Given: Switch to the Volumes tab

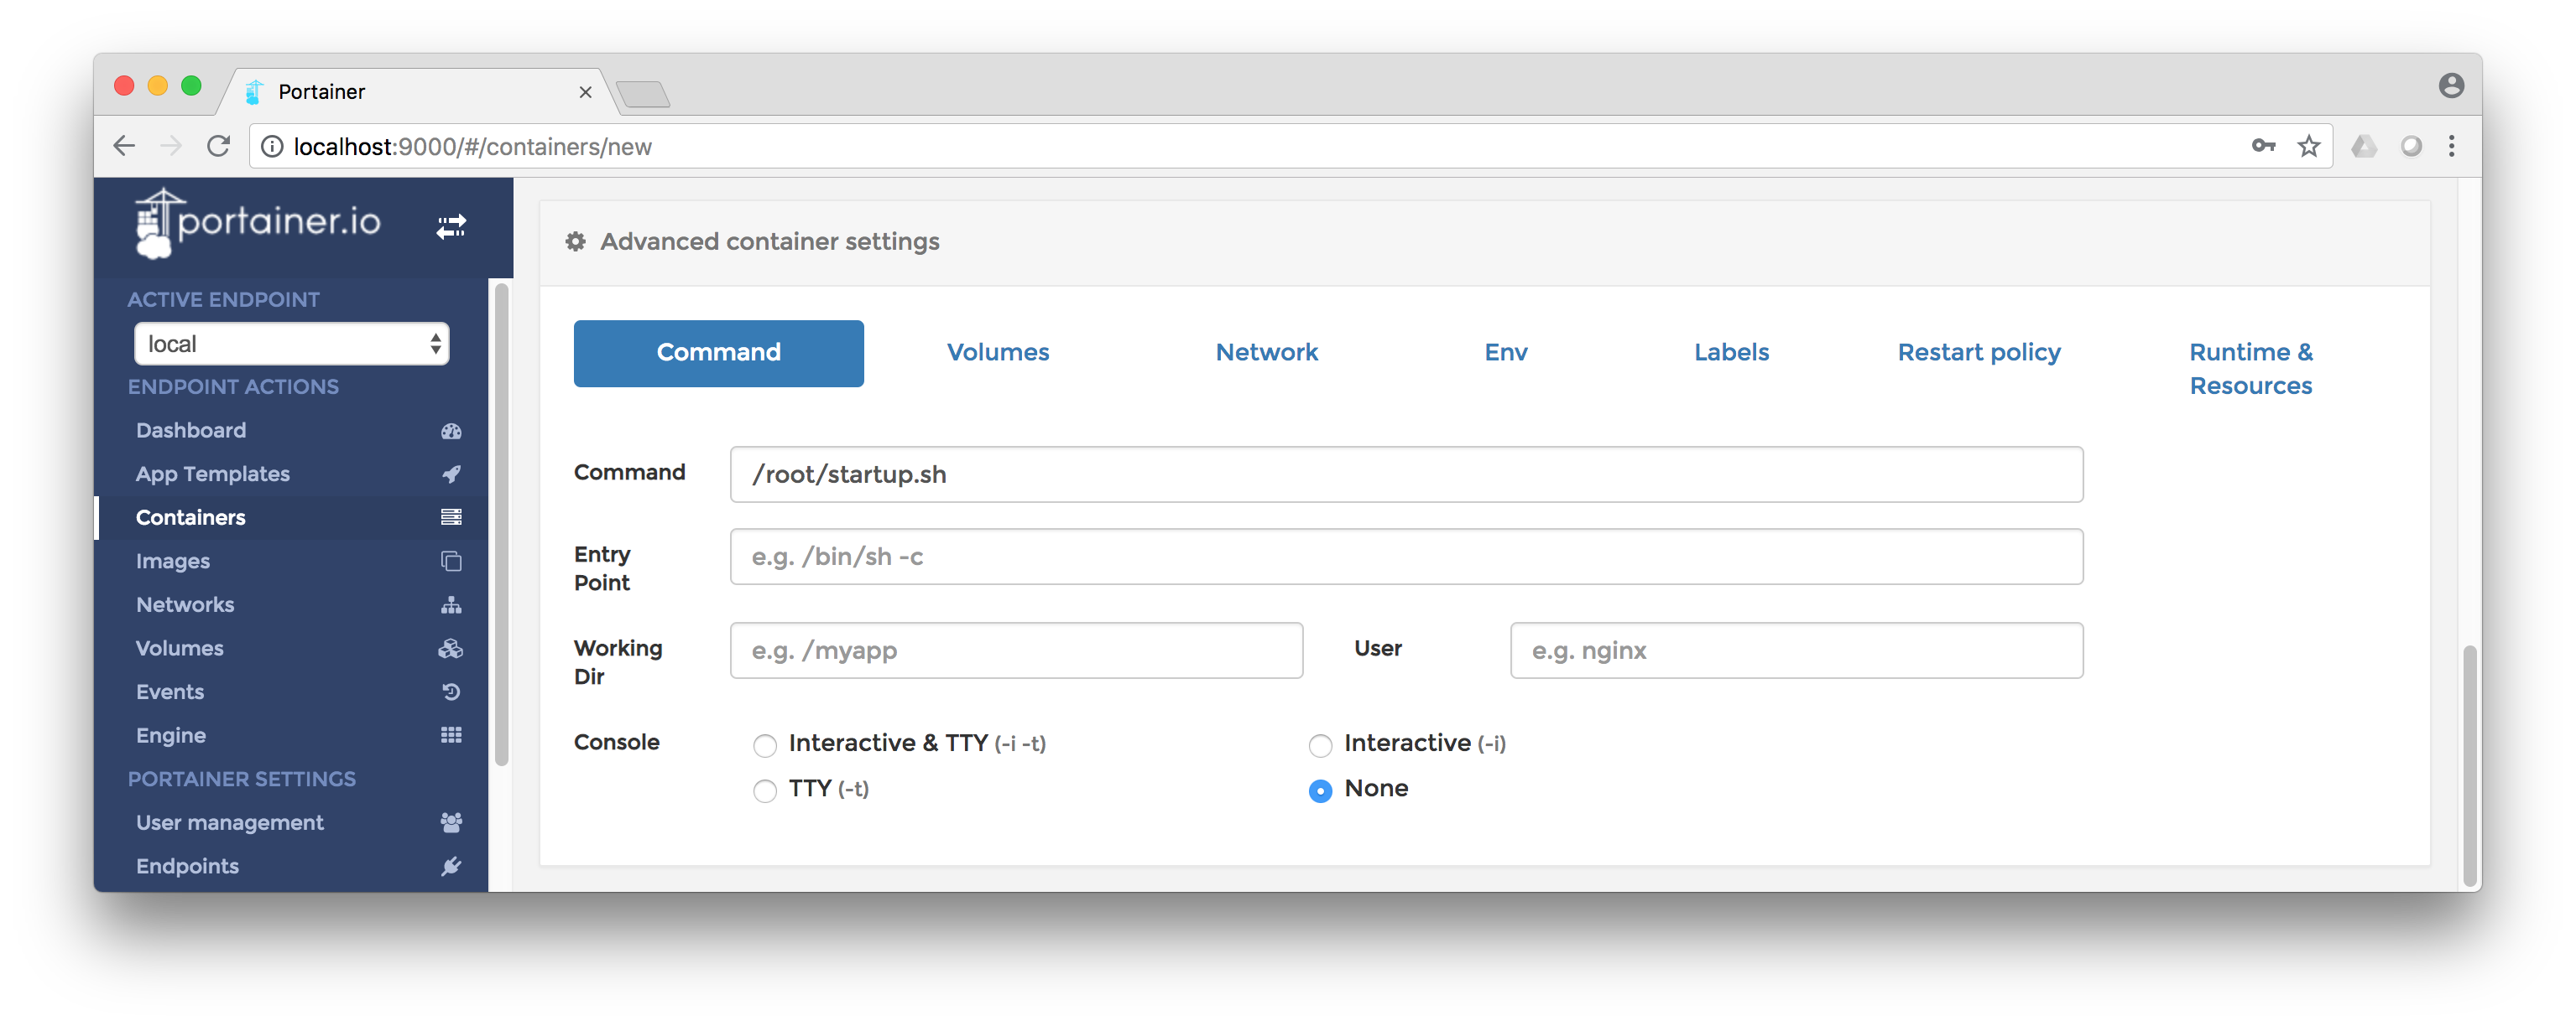Looking at the screenshot, I should 998,353.
